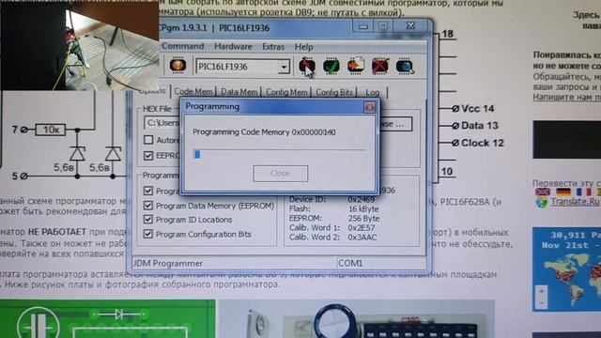
Task: Click the Program PIC toolbar icon
Action: (307, 66)
